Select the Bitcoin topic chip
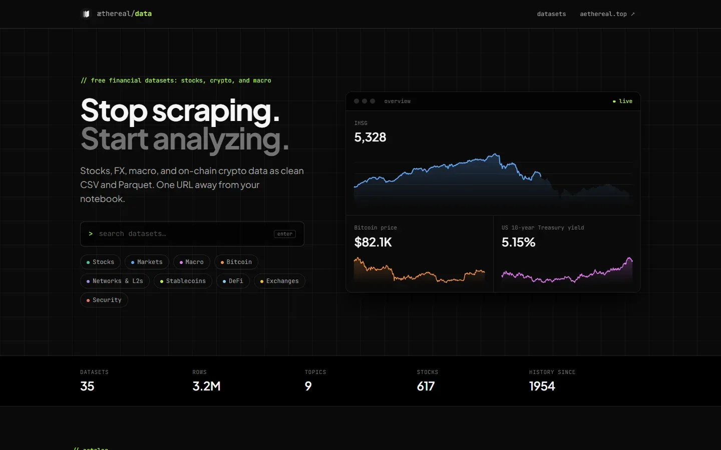721x450 pixels. [x=236, y=262]
